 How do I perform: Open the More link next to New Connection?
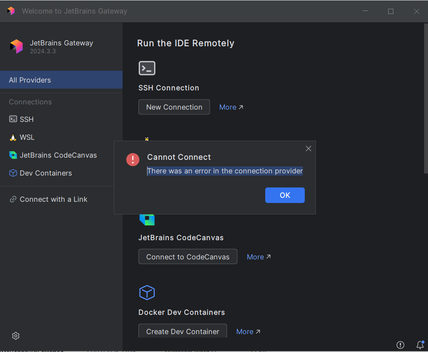(231, 107)
